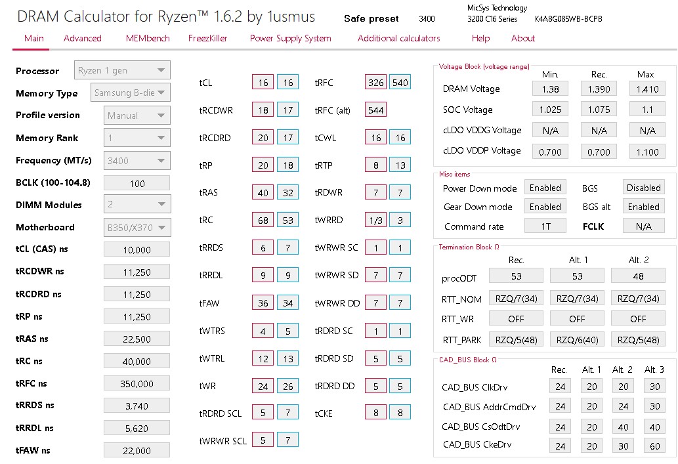Click the blue tRTP value 13

click(400, 165)
